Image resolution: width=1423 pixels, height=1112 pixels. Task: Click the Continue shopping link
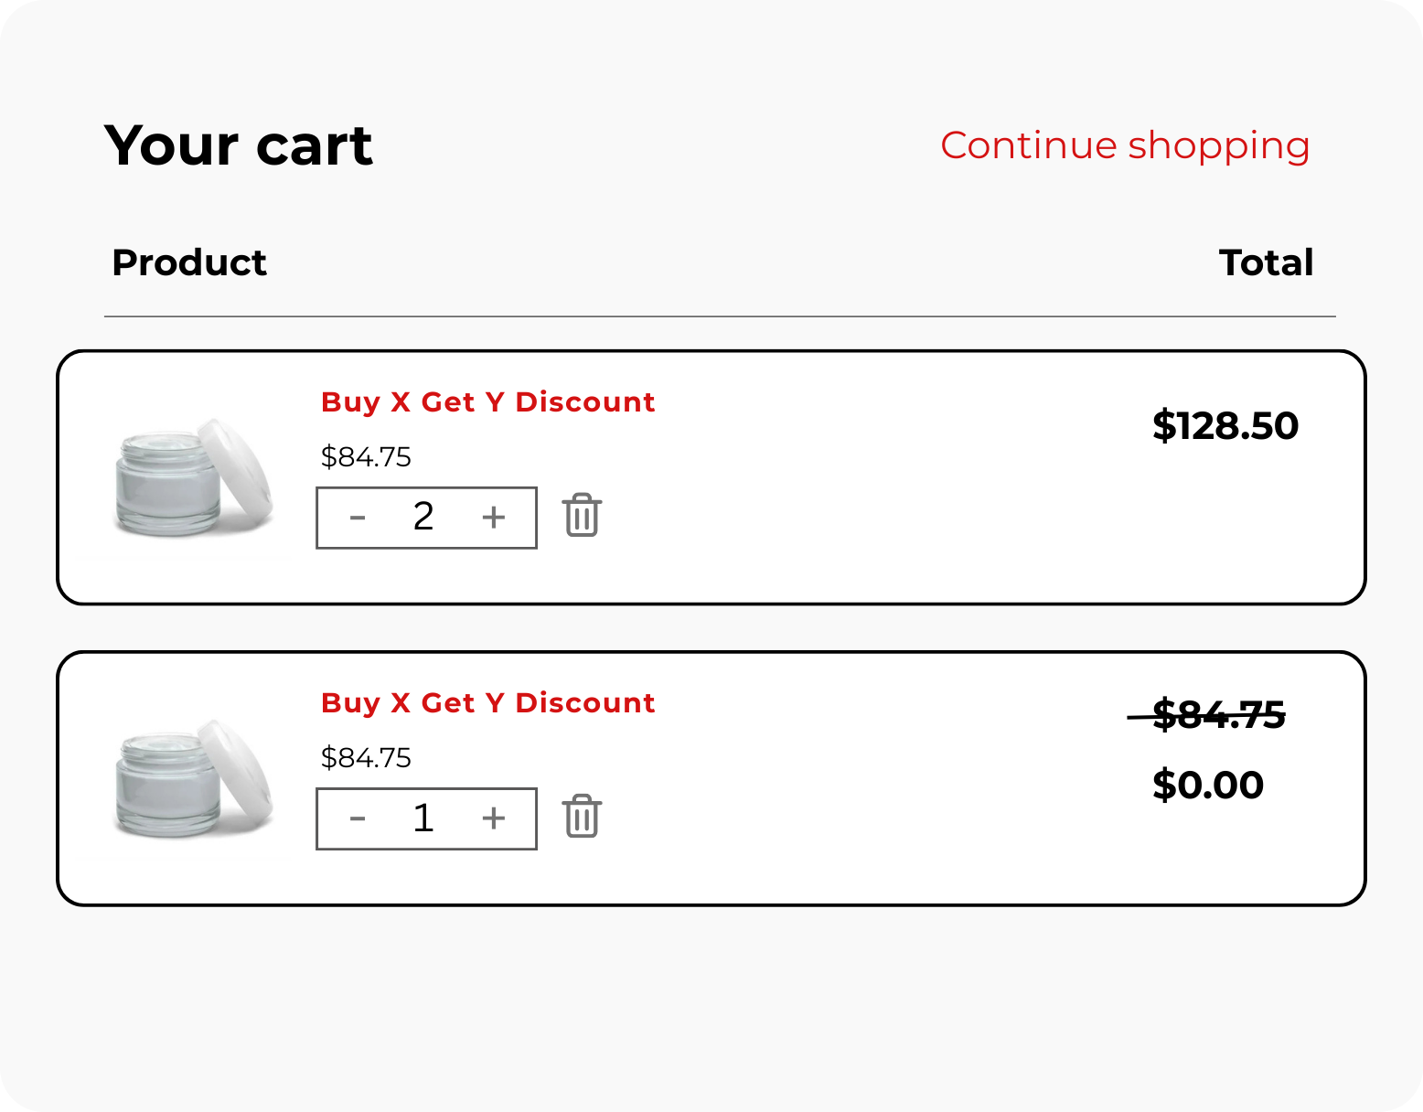tap(1125, 145)
